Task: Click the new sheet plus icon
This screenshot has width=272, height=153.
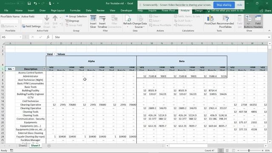Action: click(x=49, y=146)
